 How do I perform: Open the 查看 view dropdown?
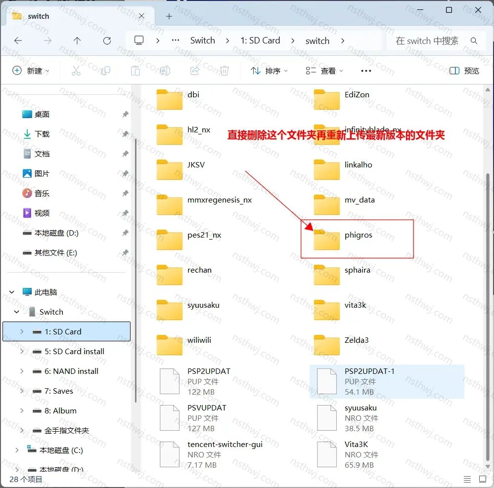[x=324, y=71]
